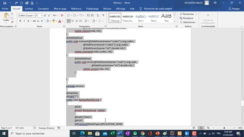The width and height of the screenshot is (244, 137).
Task: Open Microsoft Edge from the taskbar
Action: click(x=82, y=134)
